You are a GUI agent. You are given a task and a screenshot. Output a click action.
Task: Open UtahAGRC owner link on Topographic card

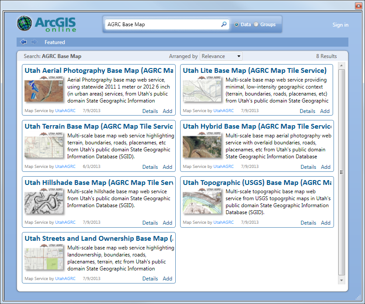click(x=224, y=222)
